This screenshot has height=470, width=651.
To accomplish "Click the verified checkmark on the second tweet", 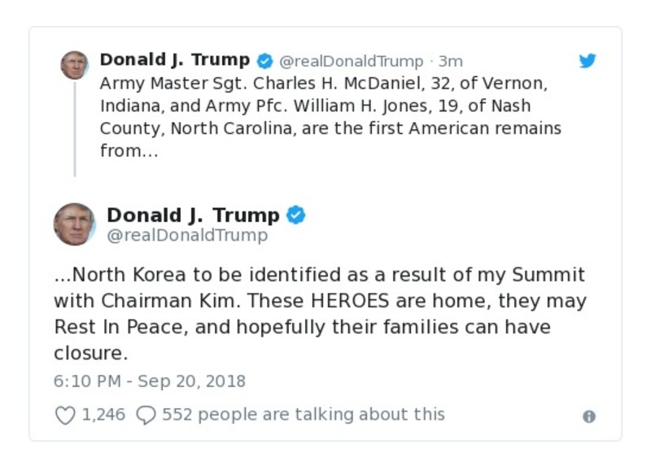I will (297, 215).
